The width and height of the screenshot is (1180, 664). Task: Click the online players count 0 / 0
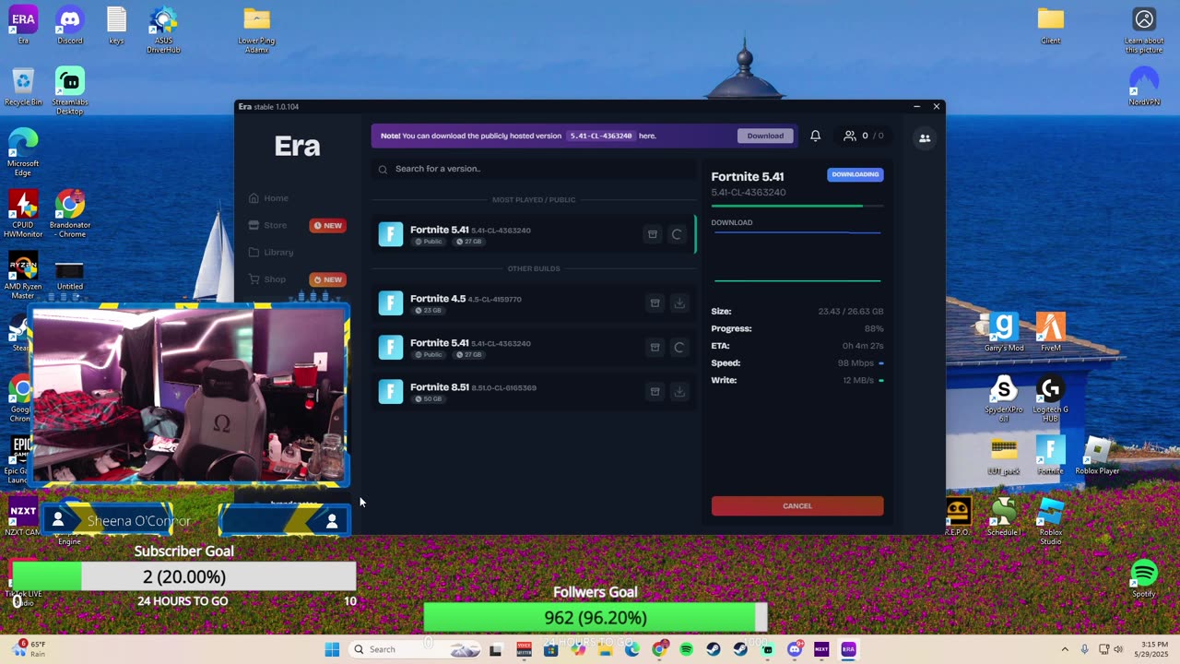[864, 136]
